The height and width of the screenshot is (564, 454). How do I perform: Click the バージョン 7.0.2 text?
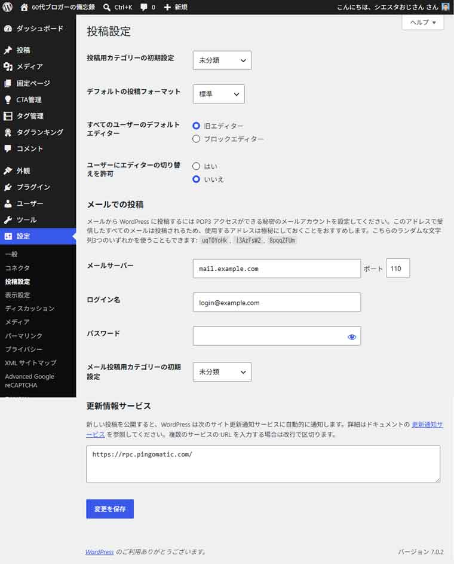click(x=421, y=552)
